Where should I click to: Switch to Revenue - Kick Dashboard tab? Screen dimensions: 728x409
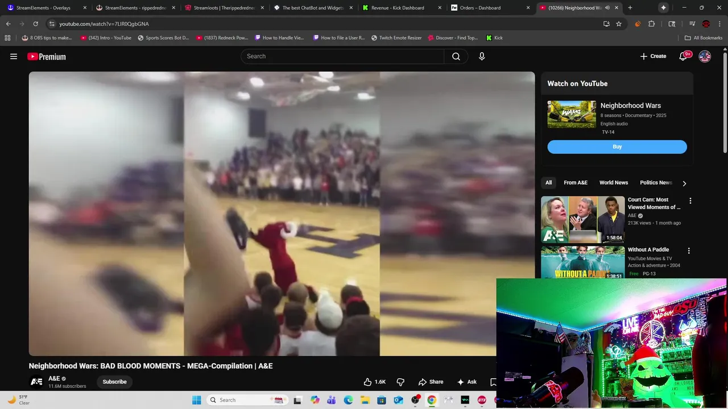click(402, 8)
